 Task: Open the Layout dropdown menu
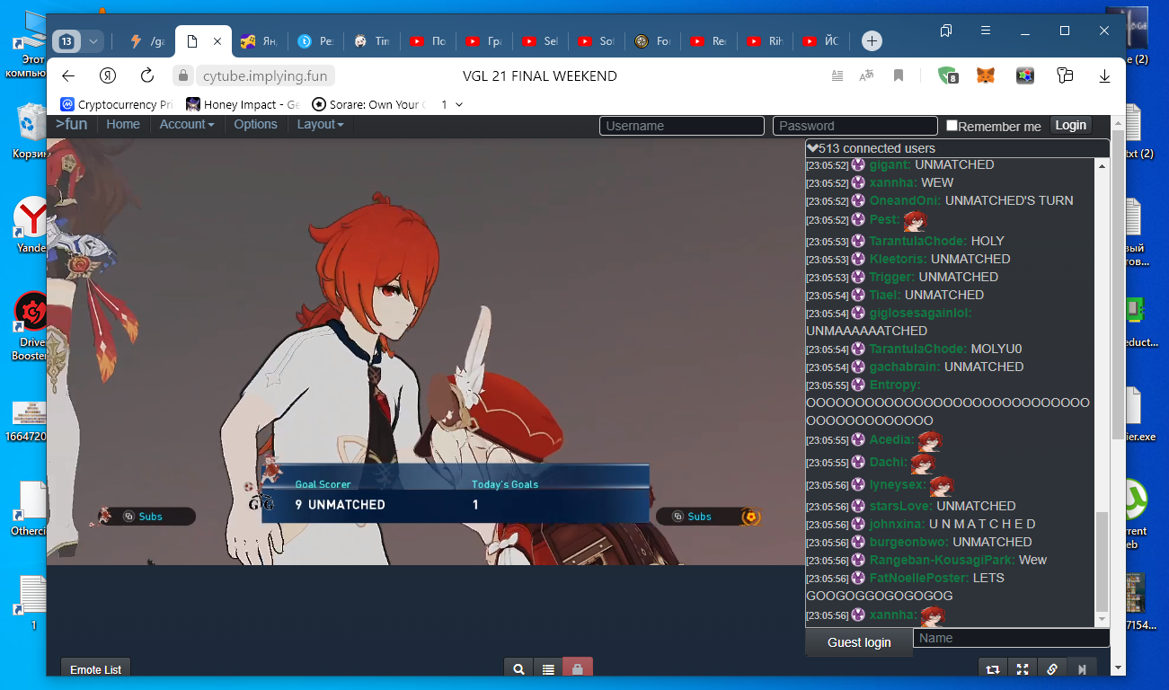point(321,125)
